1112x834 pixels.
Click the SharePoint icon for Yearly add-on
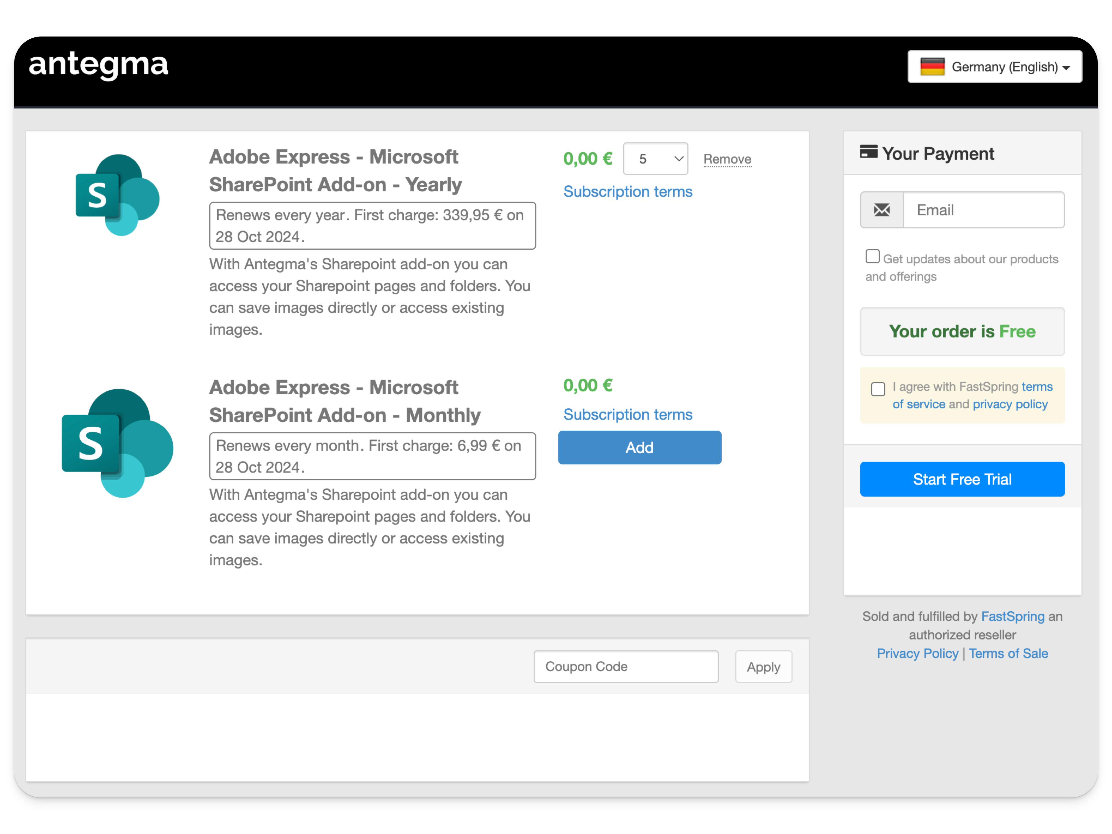tap(117, 195)
